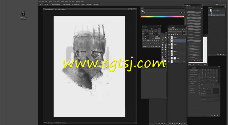Open the anti-aliasing dropdown in Character panel
This screenshot has width=228, height=125.
coord(157,46)
